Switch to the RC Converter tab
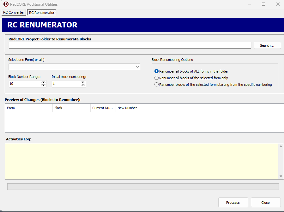 14,12
